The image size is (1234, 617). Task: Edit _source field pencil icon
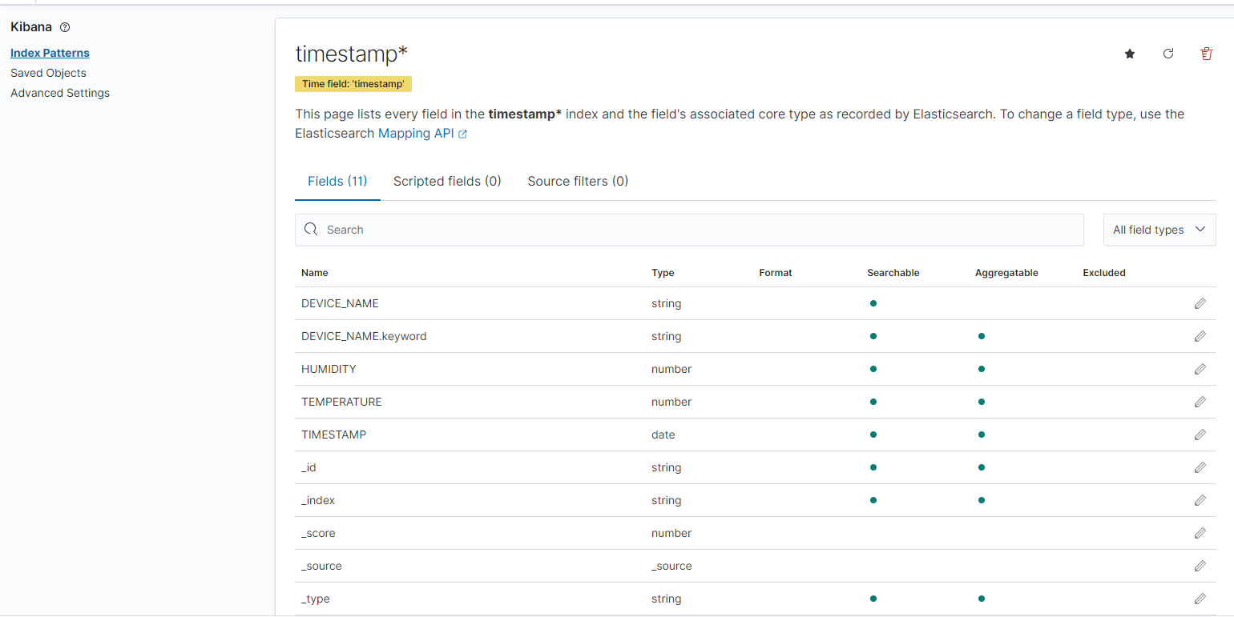click(x=1200, y=566)
